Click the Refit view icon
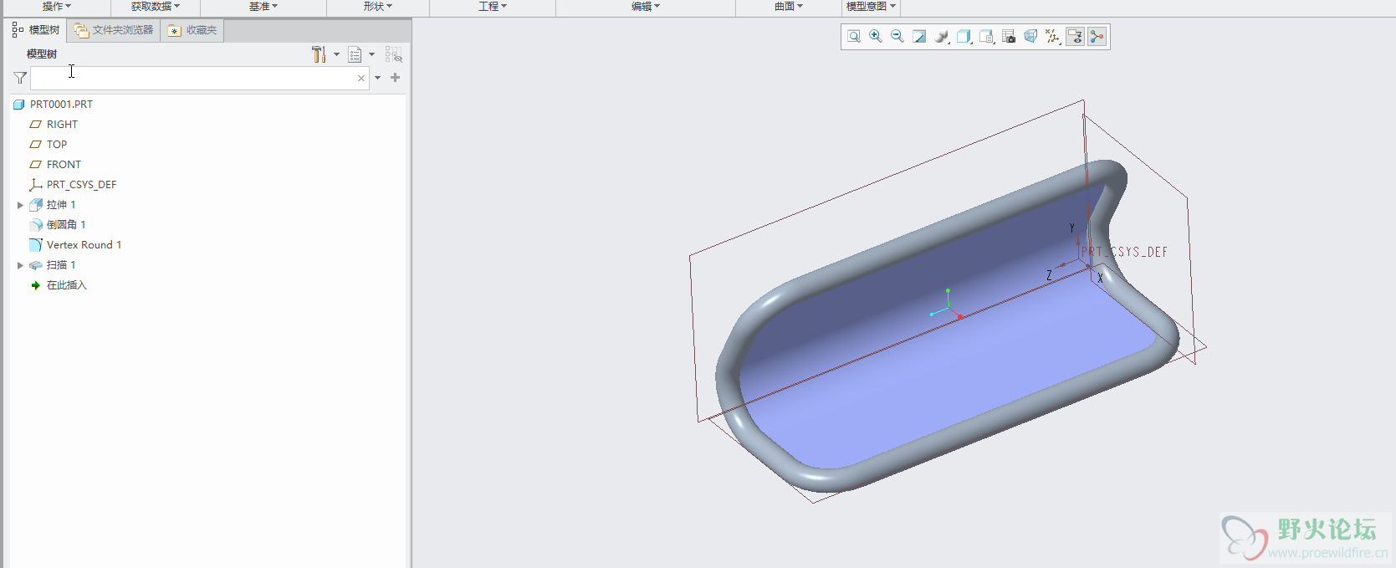The height and width of the screenshot is (568, 1396). click(x=854, y=37)
